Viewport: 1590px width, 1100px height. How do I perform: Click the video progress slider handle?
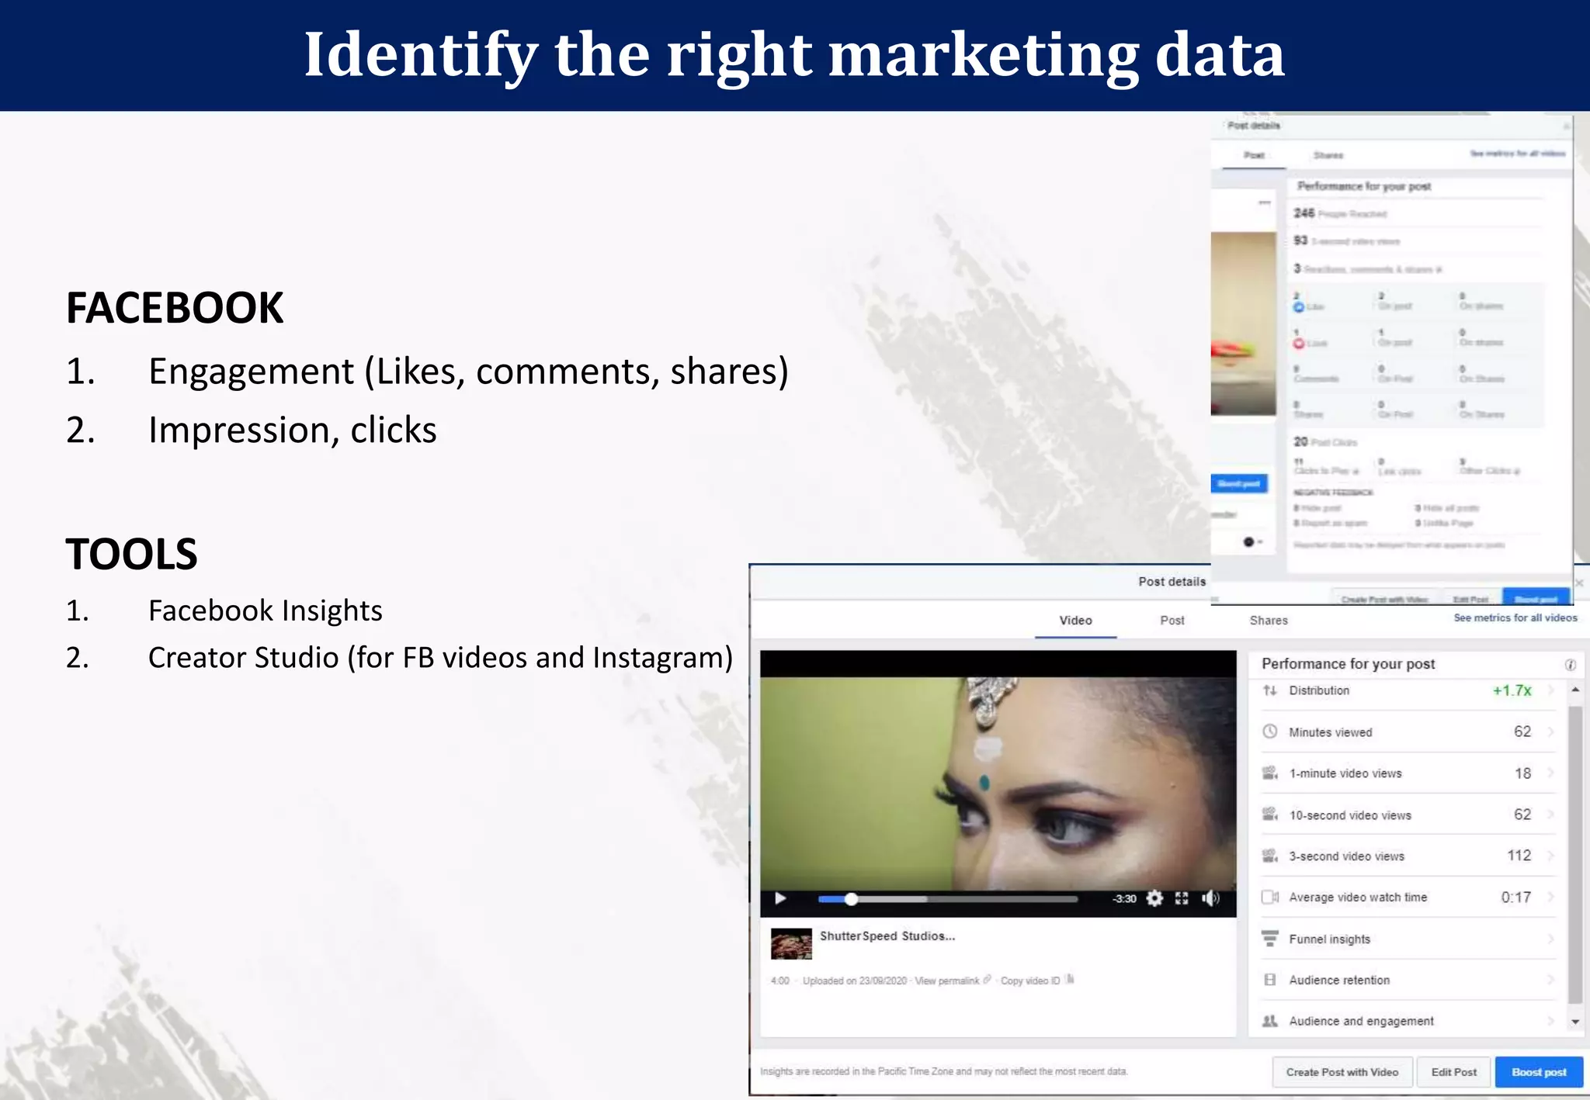pos(852,899)
